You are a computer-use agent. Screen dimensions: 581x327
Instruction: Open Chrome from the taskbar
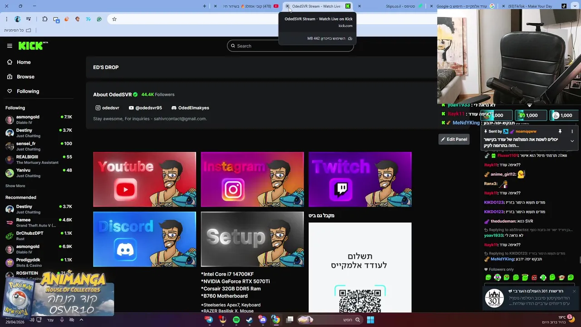(x=276, y=320)
